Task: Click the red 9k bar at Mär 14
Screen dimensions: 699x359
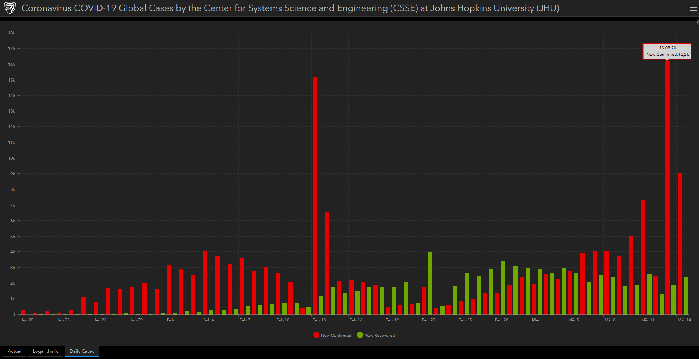Action: 679,244
